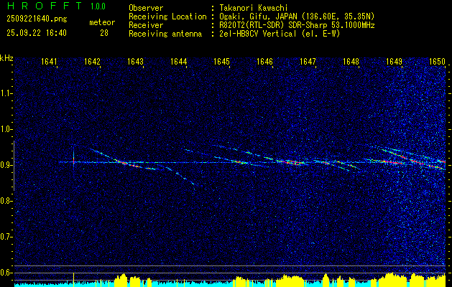Click the Receiving Location field label

(167, 17)
